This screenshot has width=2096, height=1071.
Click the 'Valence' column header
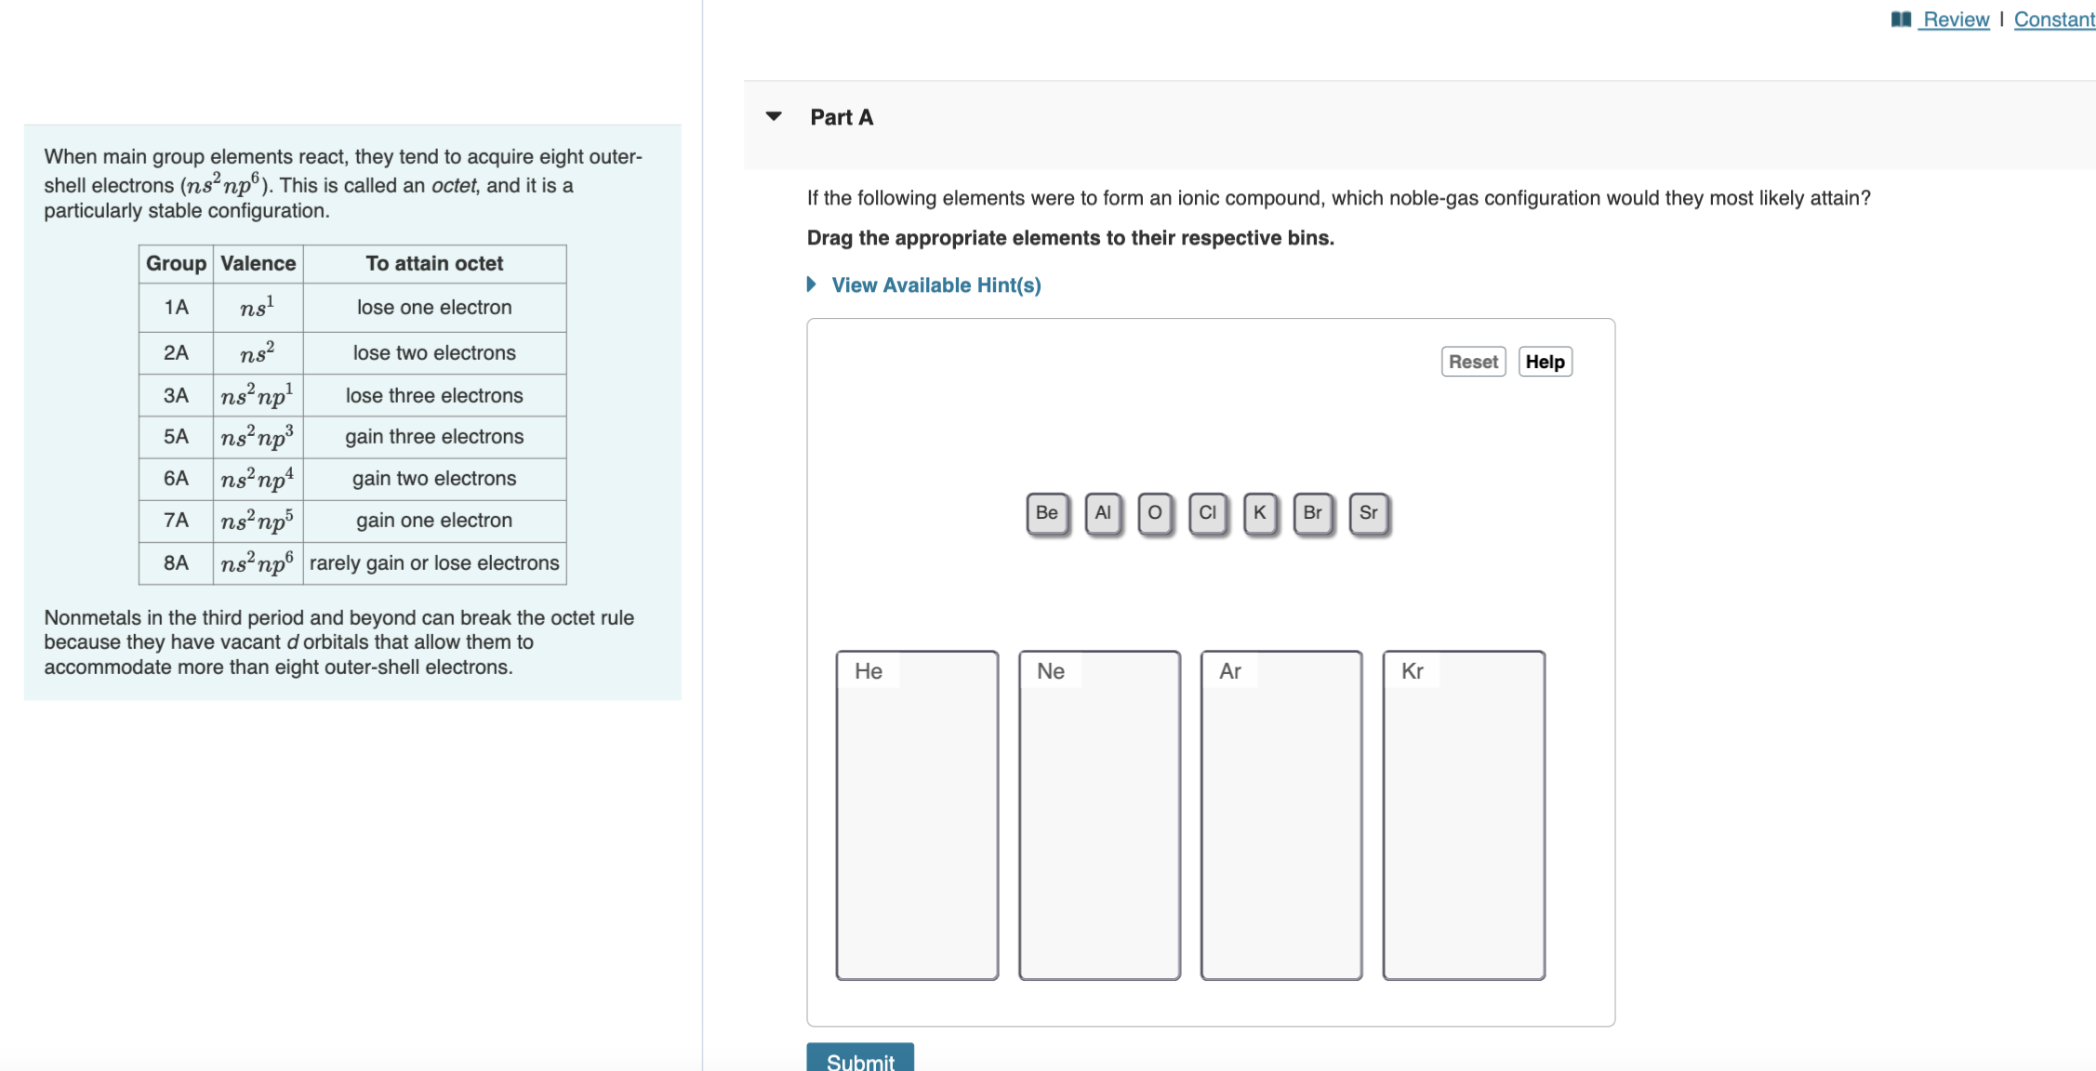coord(259,264)
